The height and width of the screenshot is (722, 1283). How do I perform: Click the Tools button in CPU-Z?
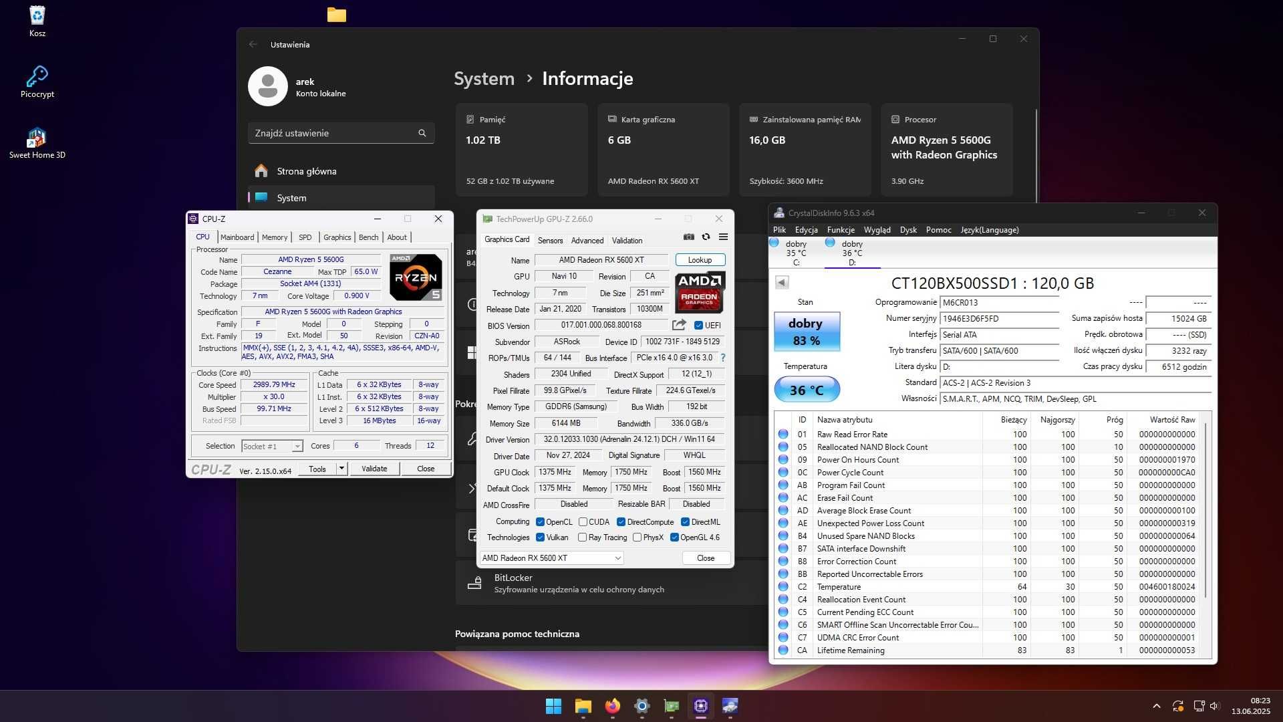[x=317, y=469]
